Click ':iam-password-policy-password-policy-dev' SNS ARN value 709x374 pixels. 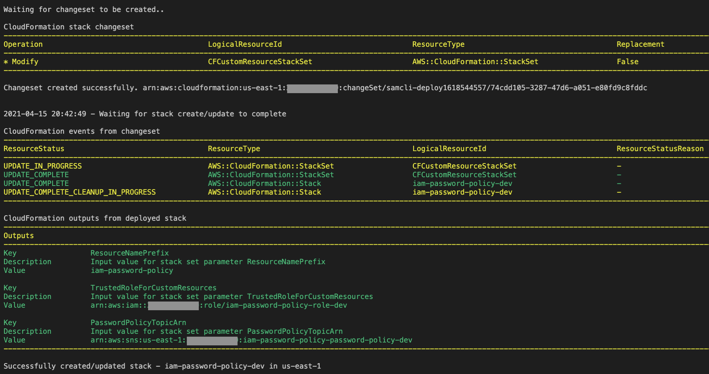pos(326,340)
